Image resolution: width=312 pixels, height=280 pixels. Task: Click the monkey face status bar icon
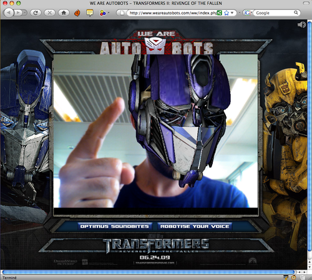[294, 277]
